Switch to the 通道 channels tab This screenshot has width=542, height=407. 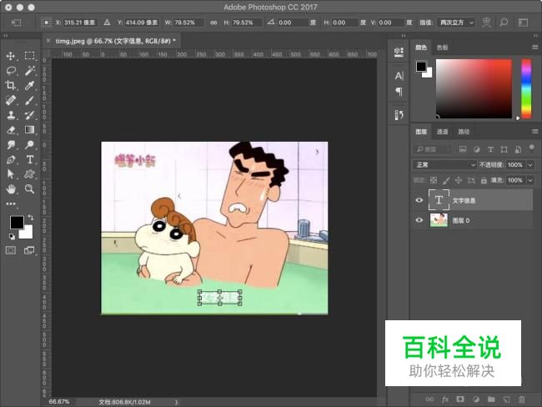[x=442, y=132]
